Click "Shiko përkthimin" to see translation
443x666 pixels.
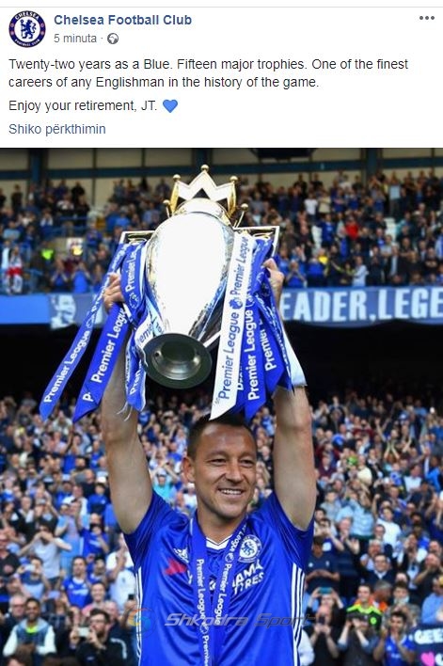57,129
